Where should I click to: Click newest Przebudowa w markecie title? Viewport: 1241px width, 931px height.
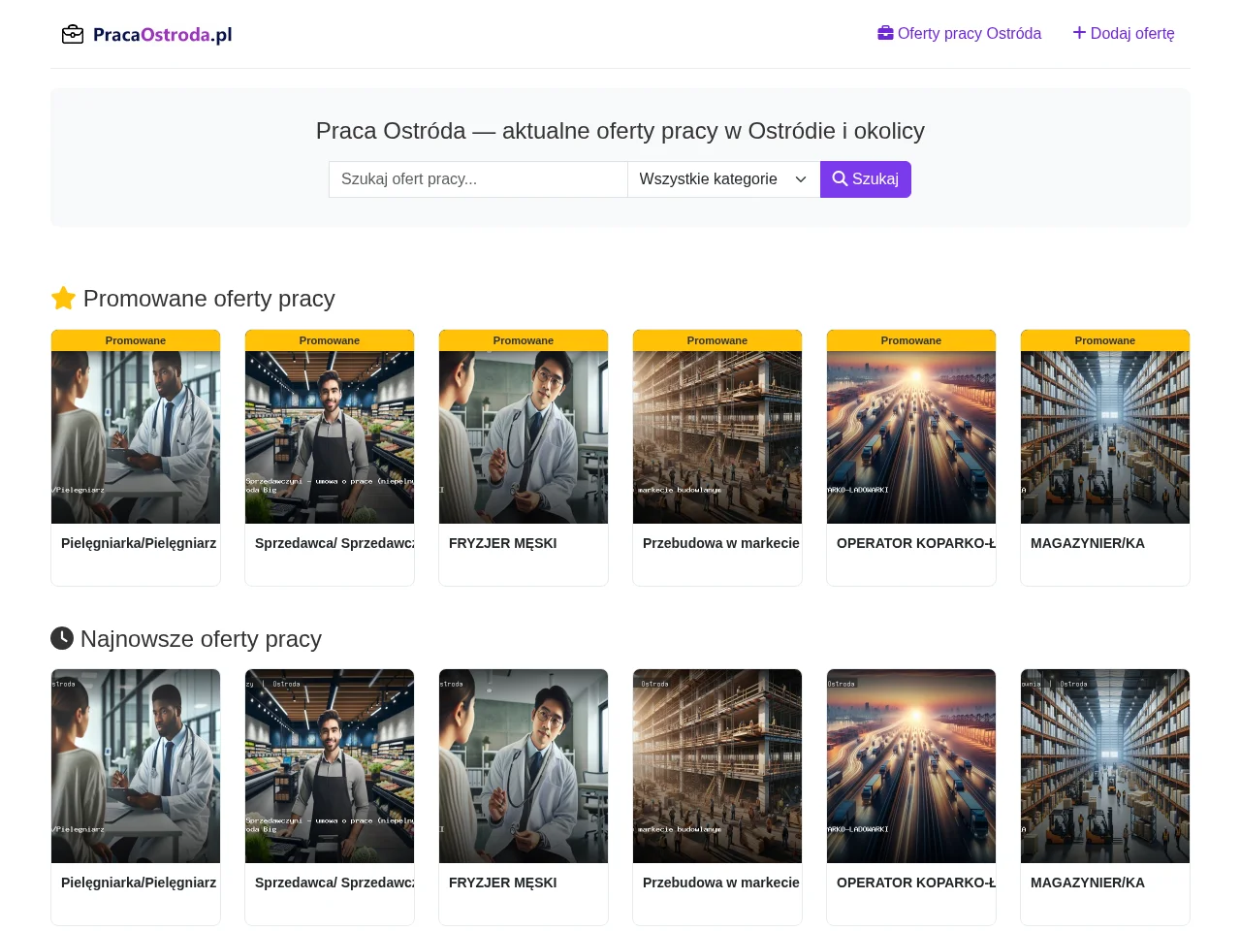pos(721,883)
